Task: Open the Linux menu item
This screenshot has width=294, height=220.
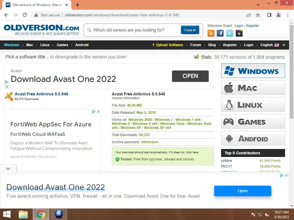Action: coord(45,45)
